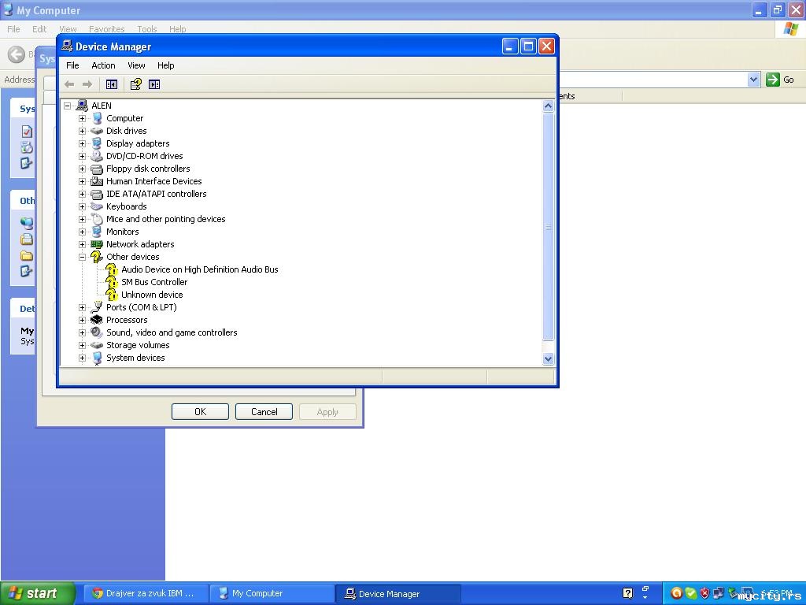Click the Ports (COM & LPT) icon
The height and width of the screenshot is (605, 806).
click(97, 307)
